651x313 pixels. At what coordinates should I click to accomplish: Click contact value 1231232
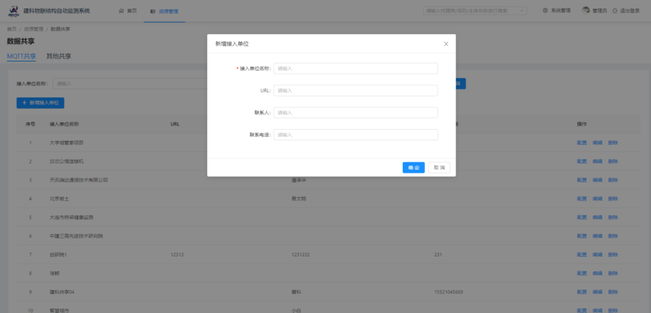pos(301,255)
